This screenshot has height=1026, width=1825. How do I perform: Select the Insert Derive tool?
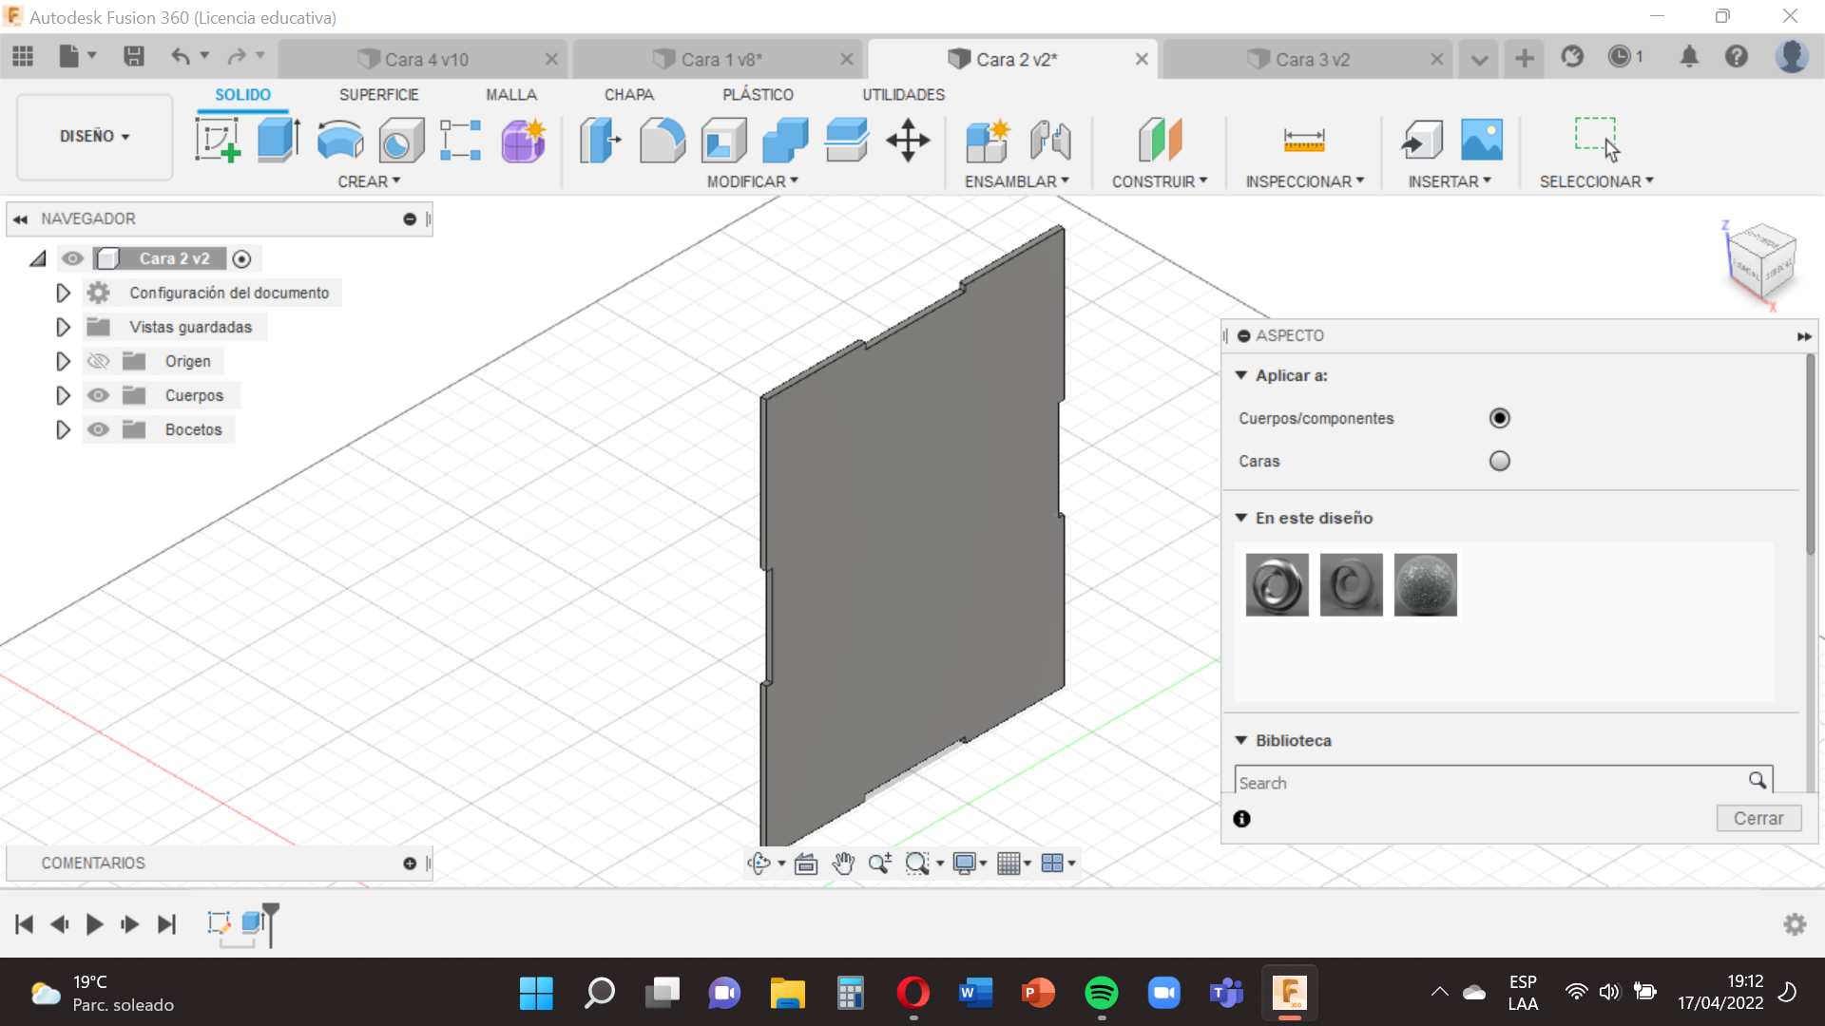coord(1422,141)
